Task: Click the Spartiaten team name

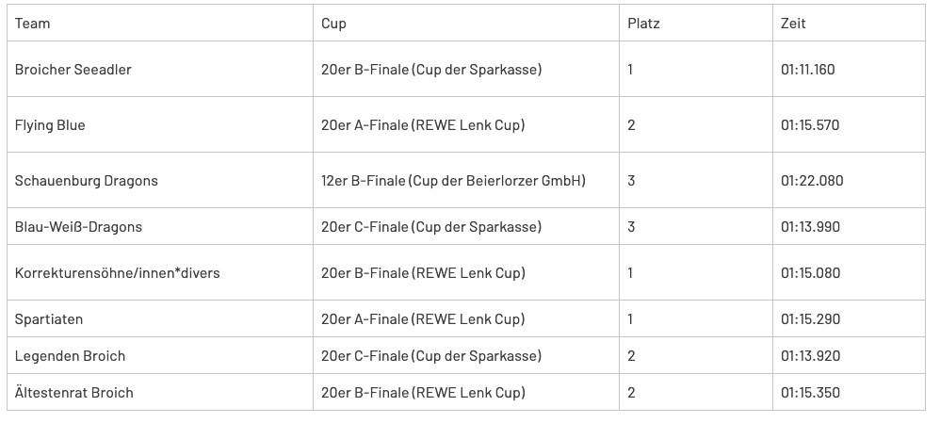Action: tap(49, 319)
